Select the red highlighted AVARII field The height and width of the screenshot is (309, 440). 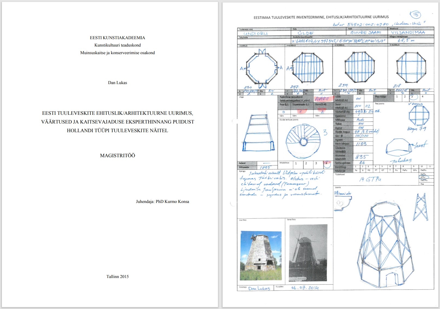pos(321,99)
